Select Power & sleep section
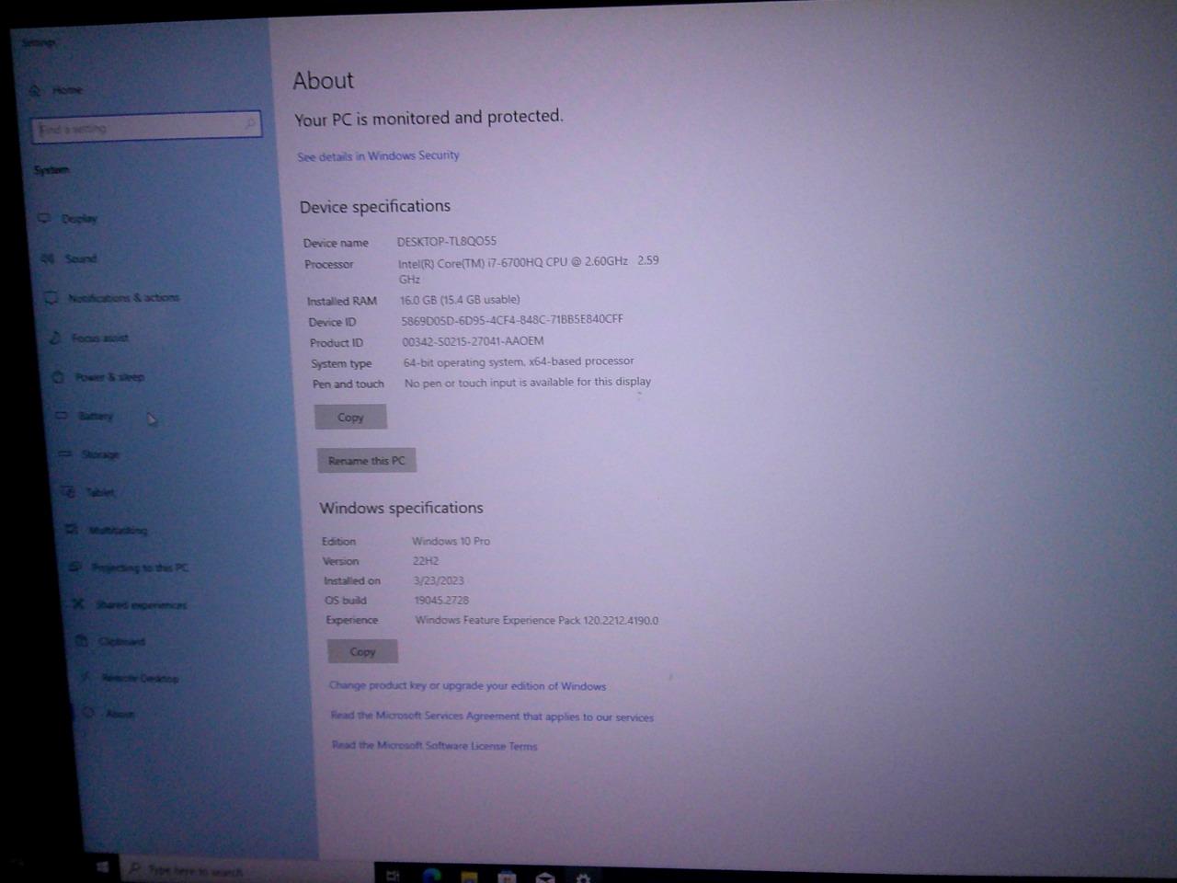This screenshot has width=1177, height=883. click(99, 377)
